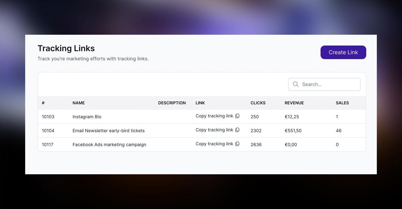Click the 2302 clicks value
The height and width of the screenshot is (209, 402).
click(x=256, y=131)
